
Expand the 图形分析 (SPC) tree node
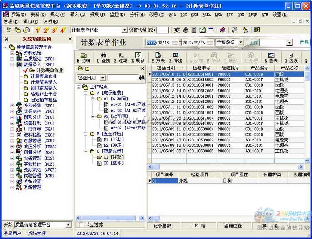point(12,117)
